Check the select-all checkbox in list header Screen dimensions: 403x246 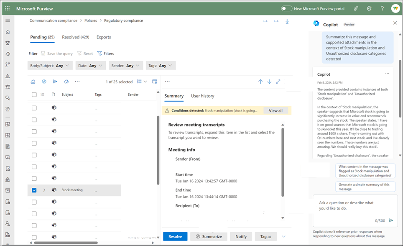pyautogui.click(x=34, y=95)
